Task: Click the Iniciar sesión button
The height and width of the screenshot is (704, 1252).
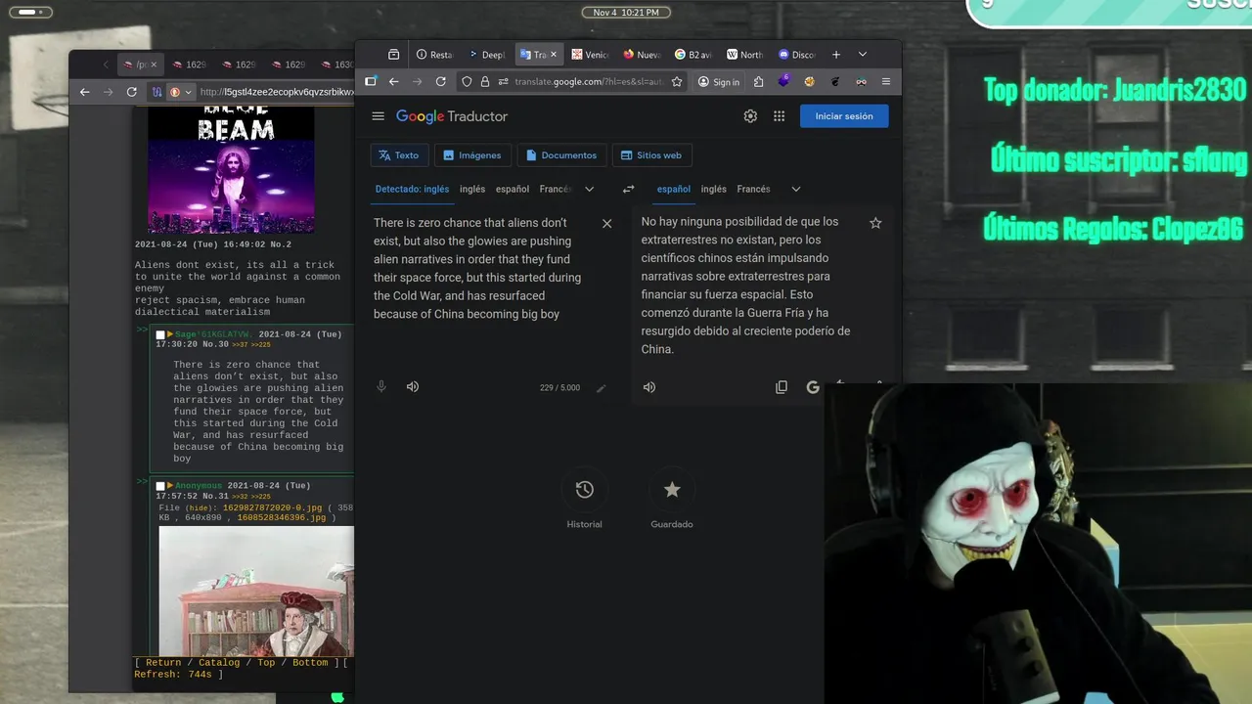Action: coord(844,115)
